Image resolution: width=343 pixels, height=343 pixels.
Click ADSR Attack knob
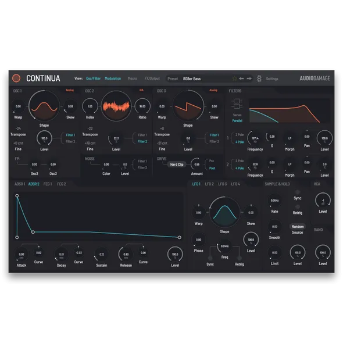(x=22, y=255)
